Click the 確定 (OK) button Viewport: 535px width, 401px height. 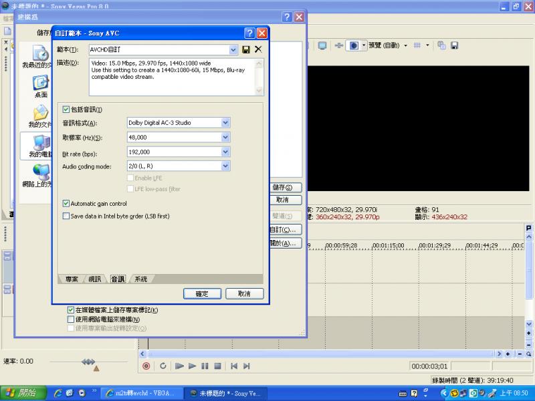tap(202, 293)
